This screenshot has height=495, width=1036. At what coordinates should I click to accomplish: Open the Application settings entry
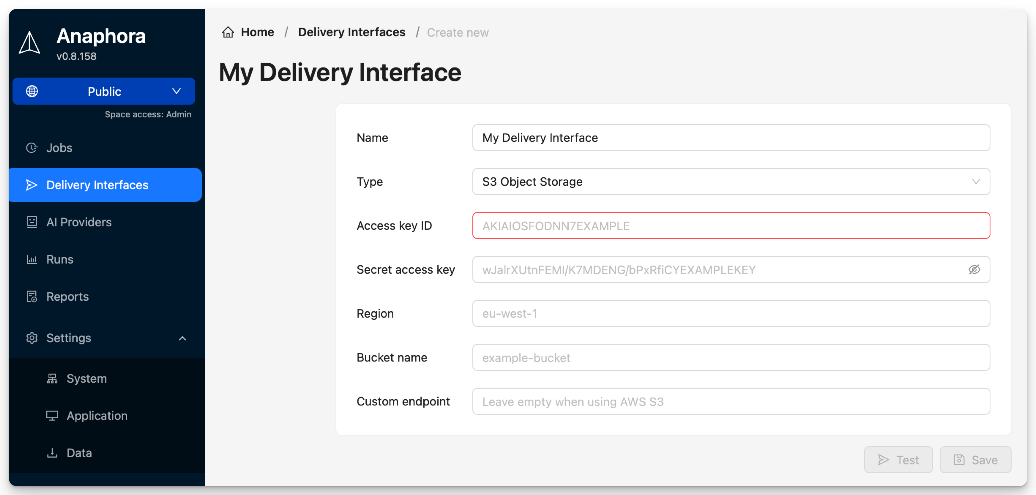point(97,415)
